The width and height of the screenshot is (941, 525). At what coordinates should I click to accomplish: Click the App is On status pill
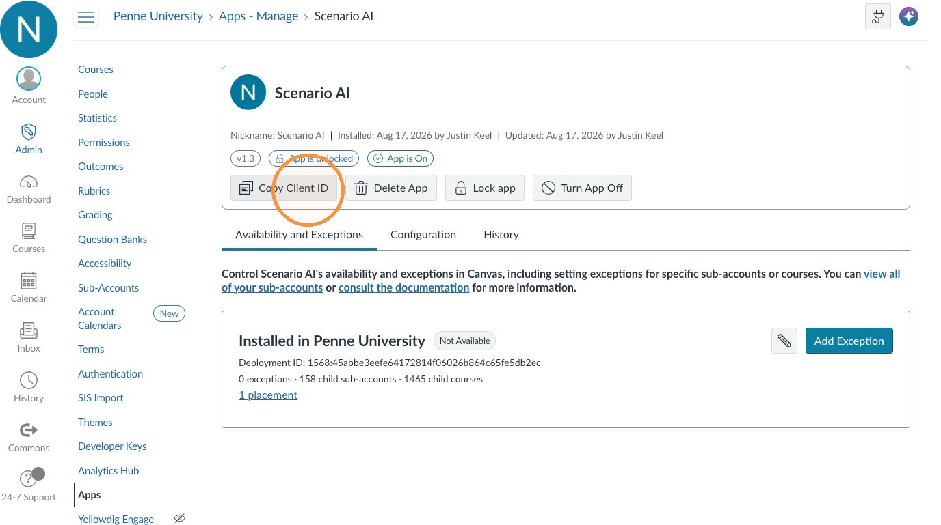pos(400,158)
